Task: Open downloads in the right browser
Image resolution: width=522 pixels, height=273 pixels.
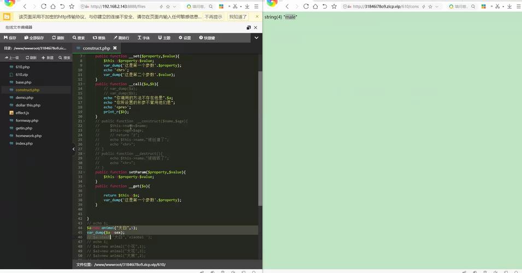Action: 509,7
